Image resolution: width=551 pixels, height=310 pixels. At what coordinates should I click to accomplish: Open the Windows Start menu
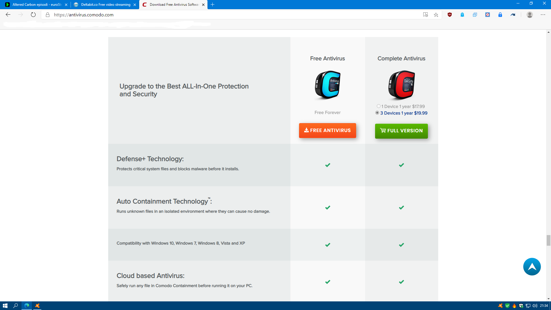coord(5,306)
